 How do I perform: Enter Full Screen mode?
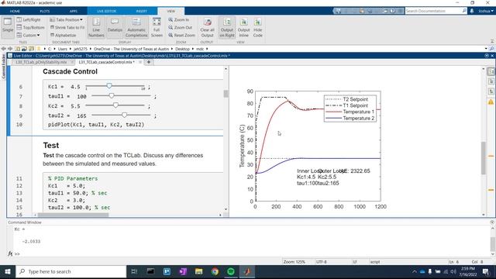tap(157, 27)
